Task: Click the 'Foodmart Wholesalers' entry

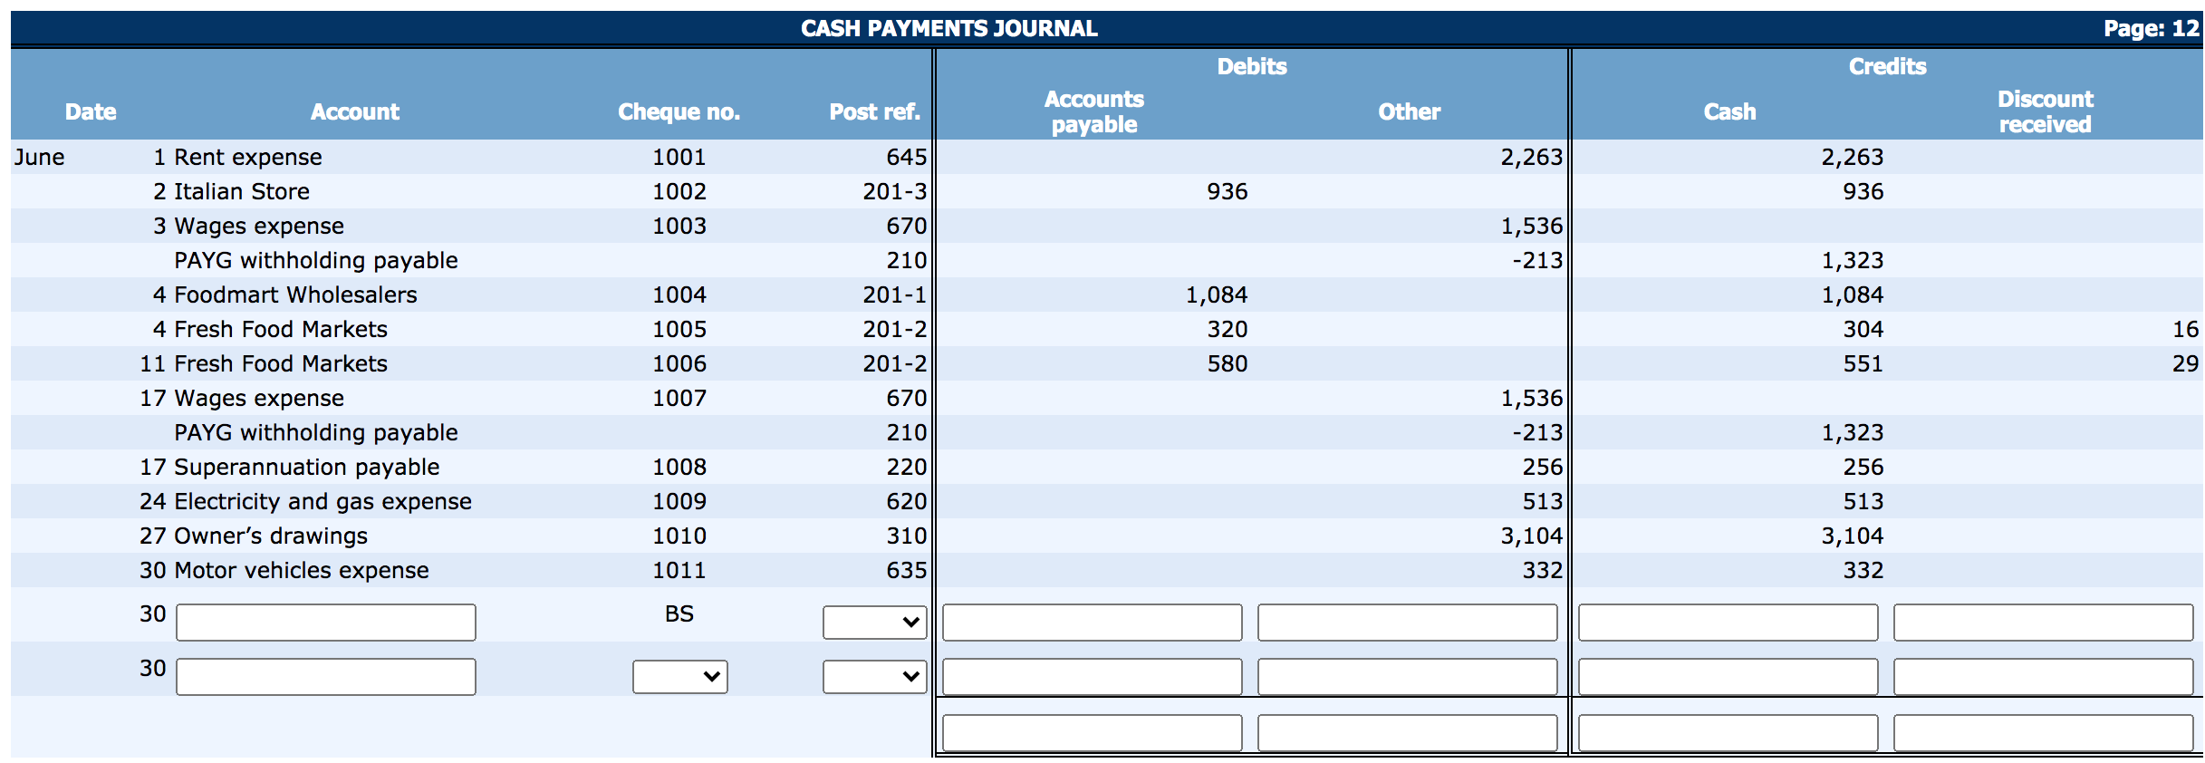Action: click(x=295, y=295)
